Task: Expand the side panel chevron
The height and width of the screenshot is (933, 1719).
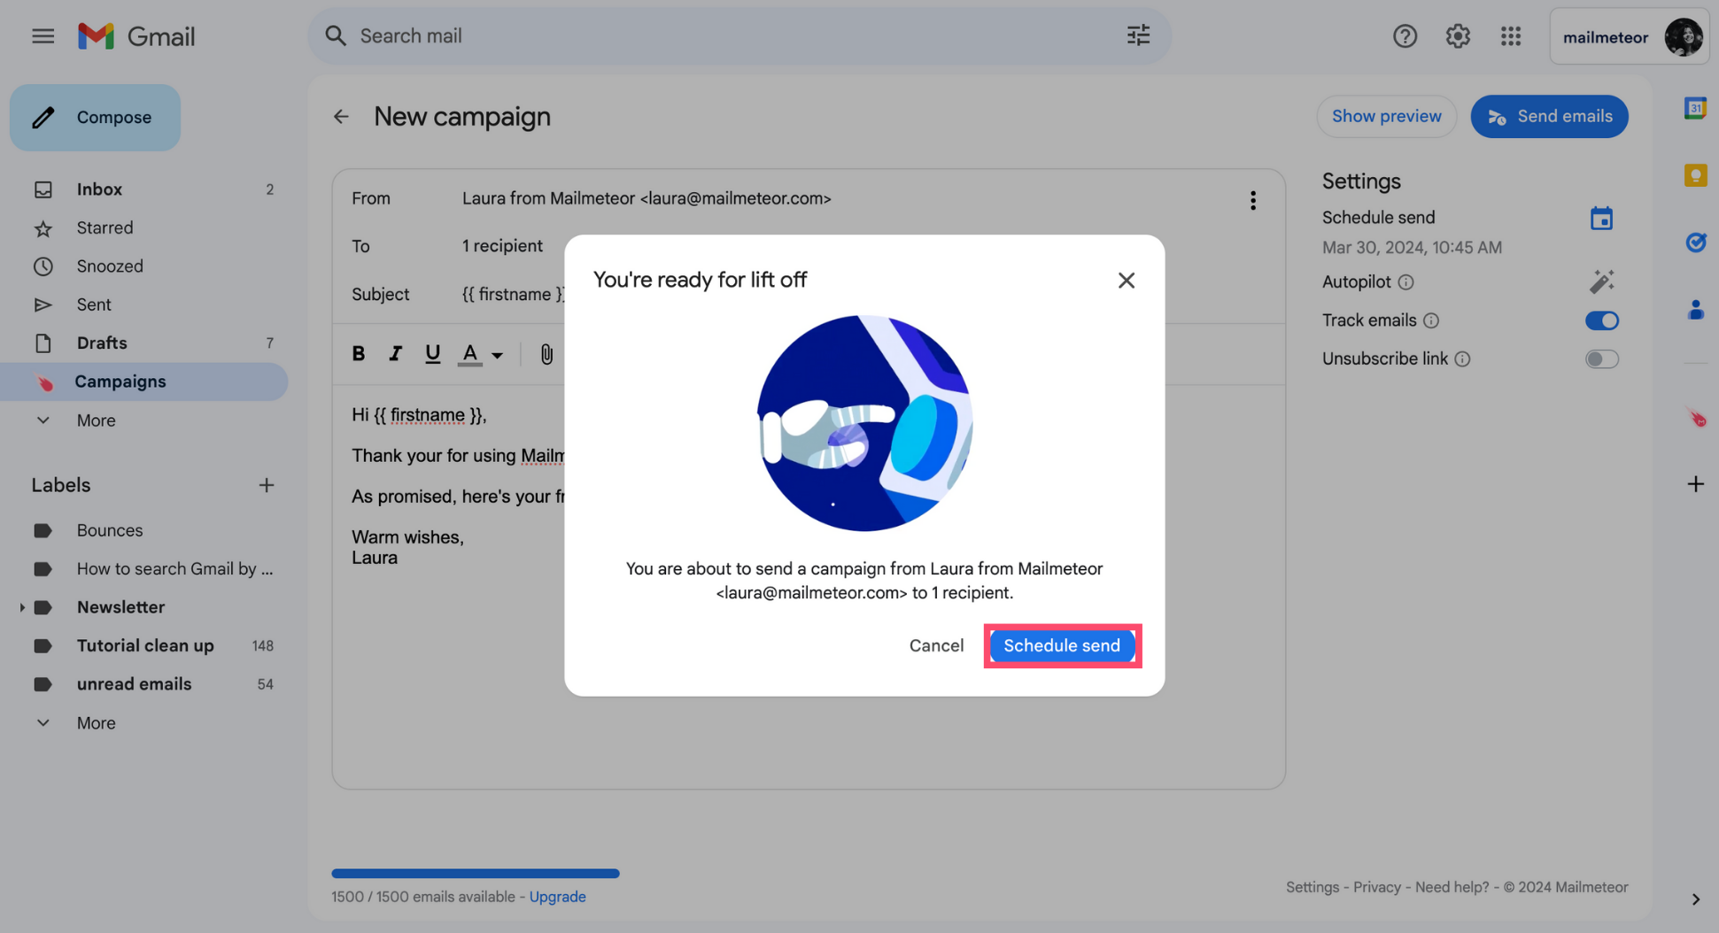Action: point(1695,899)
